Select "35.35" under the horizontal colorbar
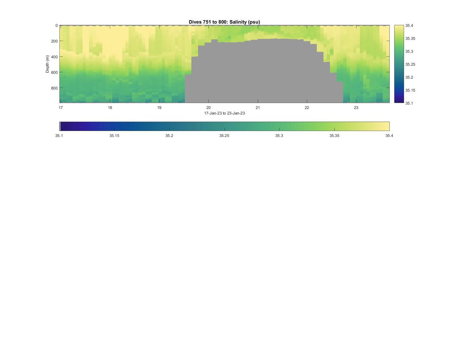This screenshot has height=337, width=457. (334, 136)
